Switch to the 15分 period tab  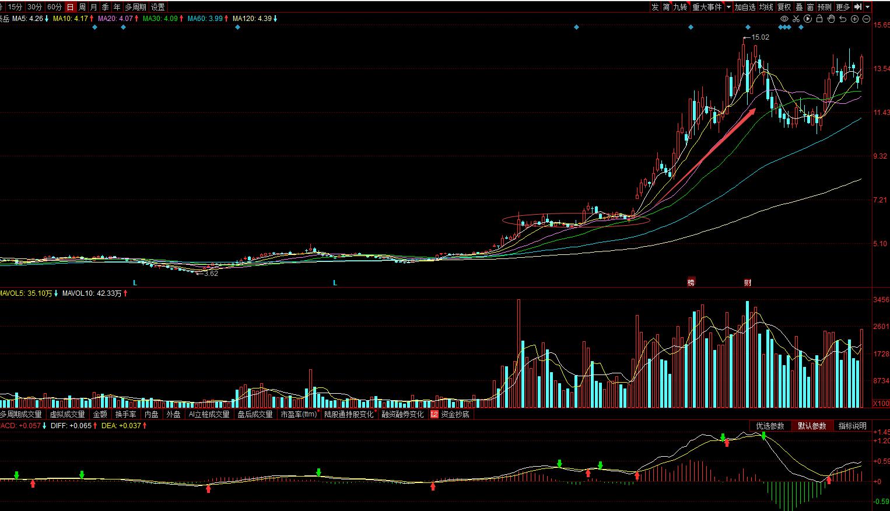coord(15,7)
